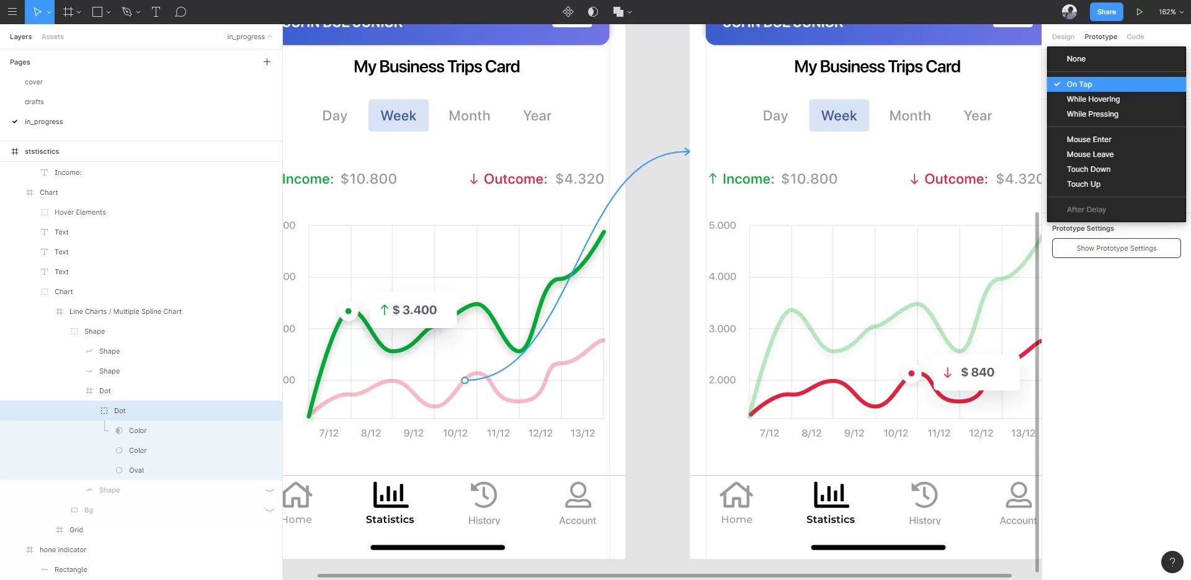Select the Move tool in toolbar

37,12
